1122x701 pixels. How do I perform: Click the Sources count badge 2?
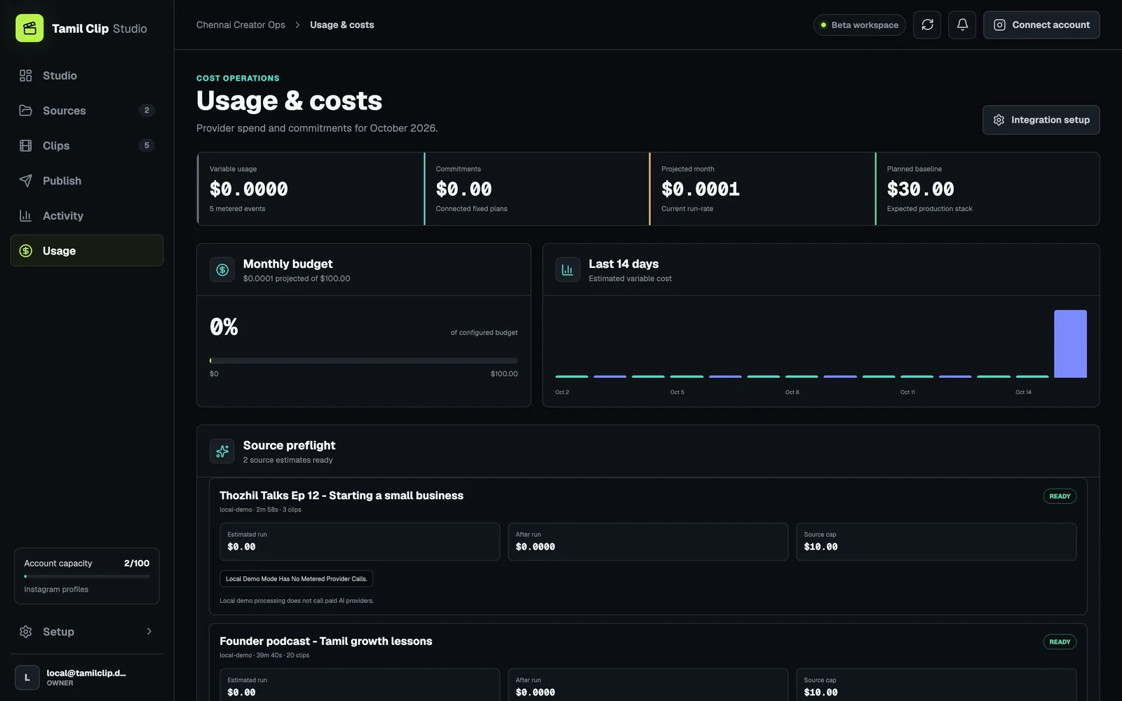pyautogui.click(x=147, y=110)
